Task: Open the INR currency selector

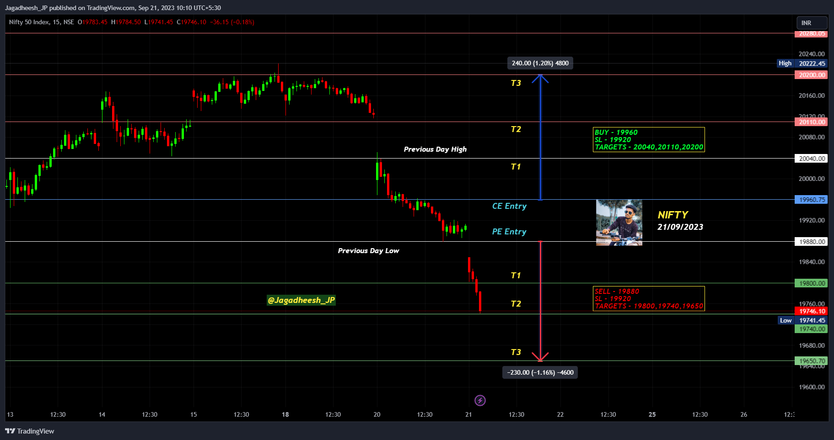Action: point(812,23)
